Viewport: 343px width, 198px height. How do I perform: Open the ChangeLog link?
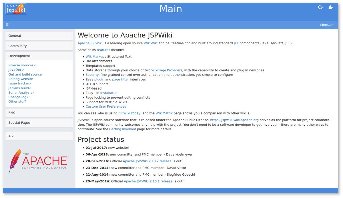point(18,97)
